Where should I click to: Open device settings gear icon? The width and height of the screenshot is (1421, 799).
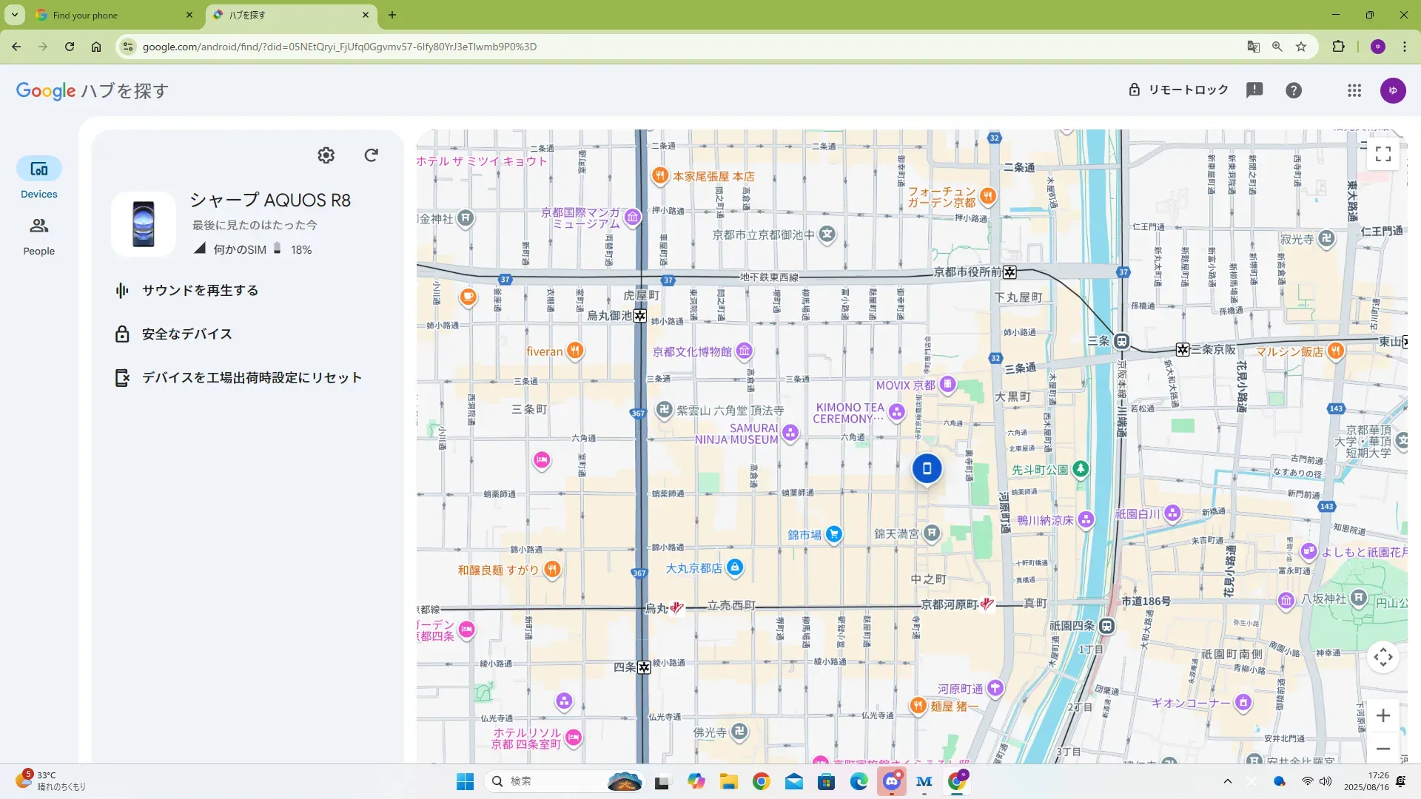(x=326, y=155)
